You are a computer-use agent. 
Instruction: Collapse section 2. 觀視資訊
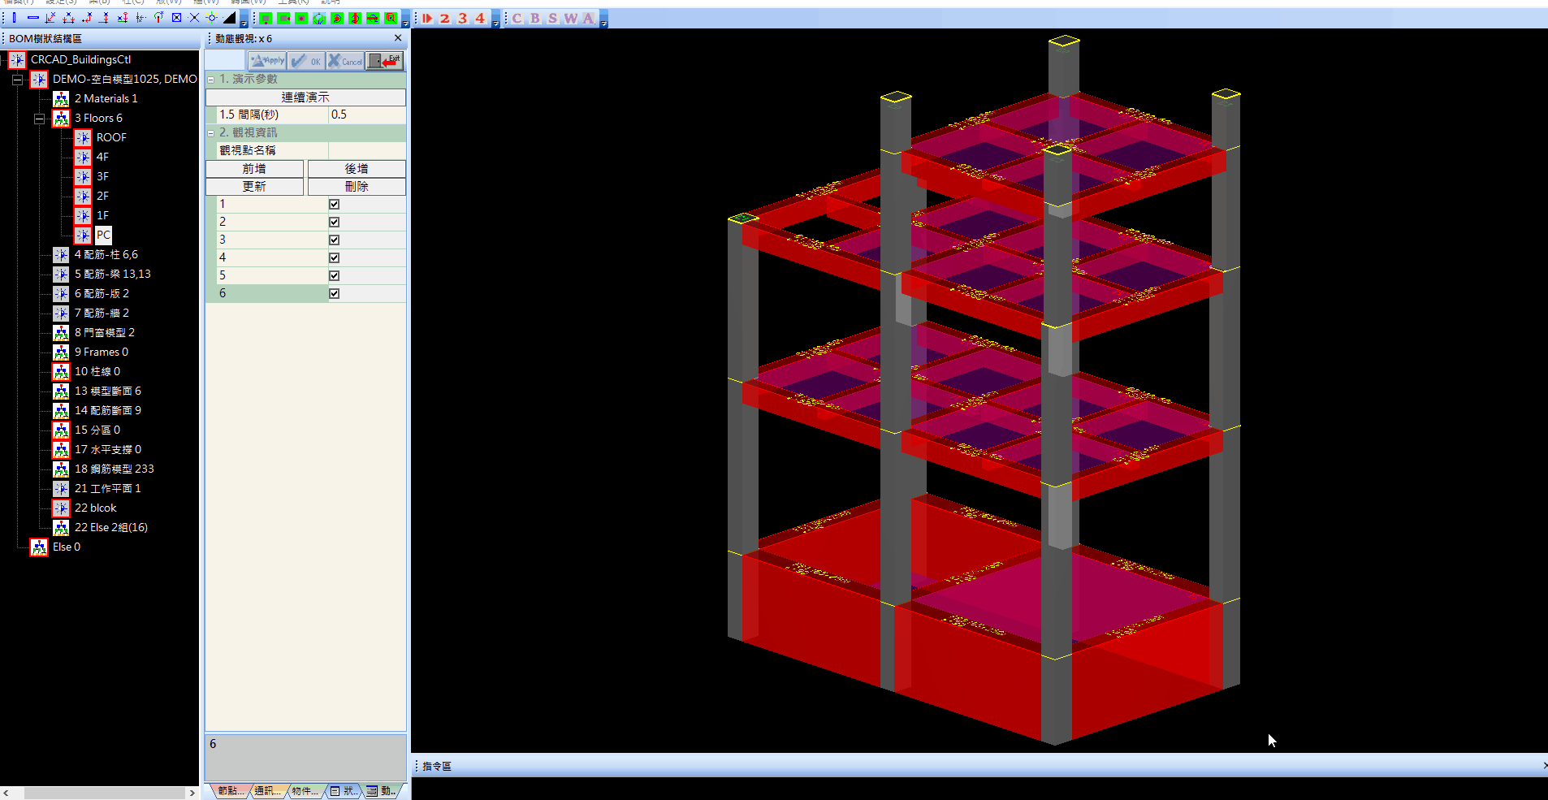(x=211, y=133)
